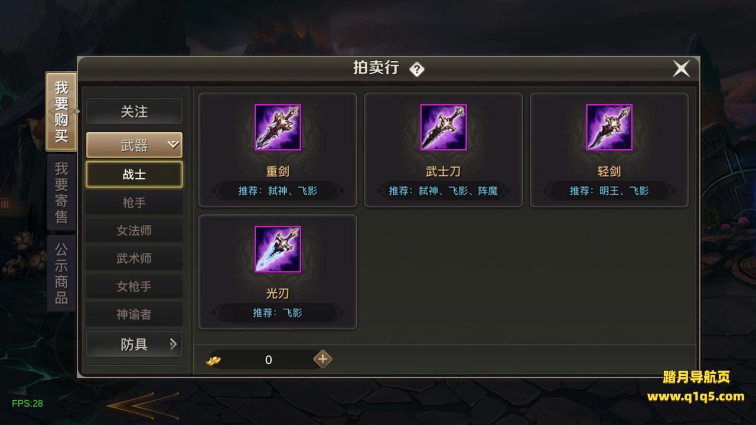
Task: Expand the 防具 armor category
Action: (x=135, y=344)
